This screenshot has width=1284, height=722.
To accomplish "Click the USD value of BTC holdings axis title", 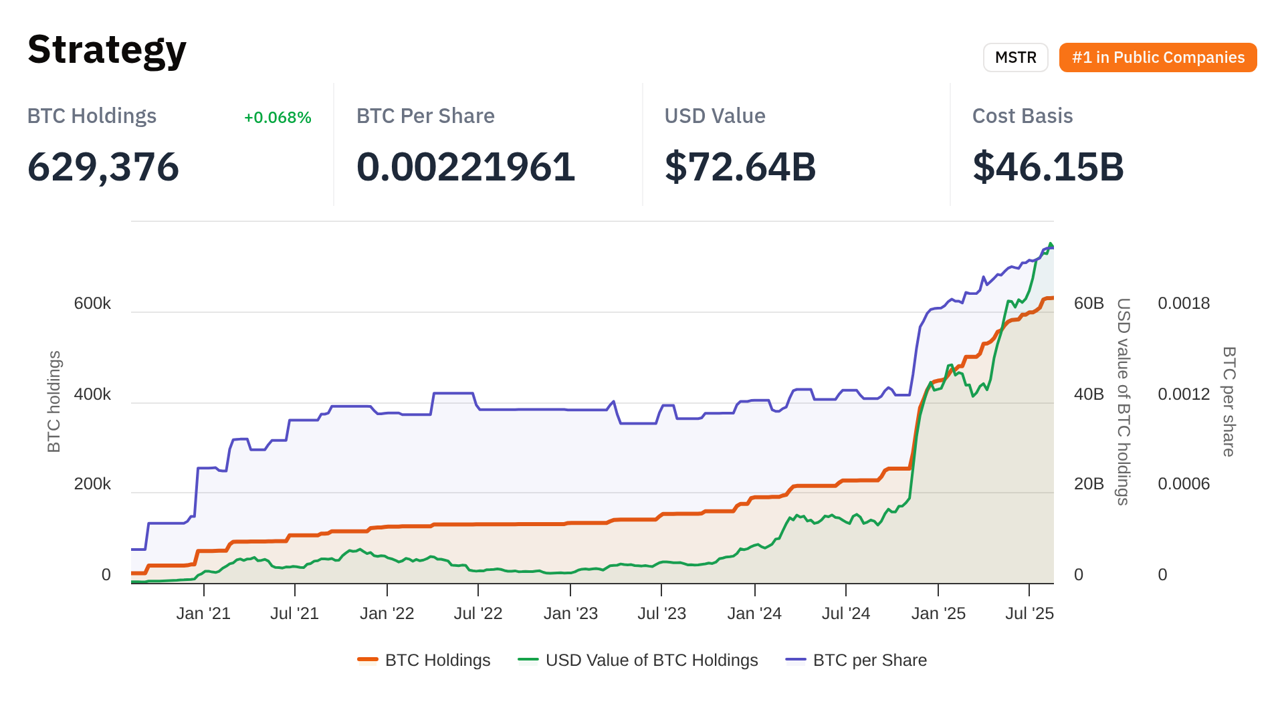I will tap(1123, 401).
